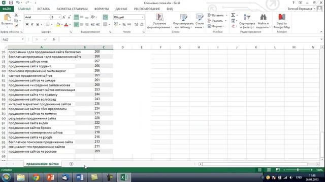Increase font size with the large A icon
This screenshot has width=325, height=182.
click(64, 17)
